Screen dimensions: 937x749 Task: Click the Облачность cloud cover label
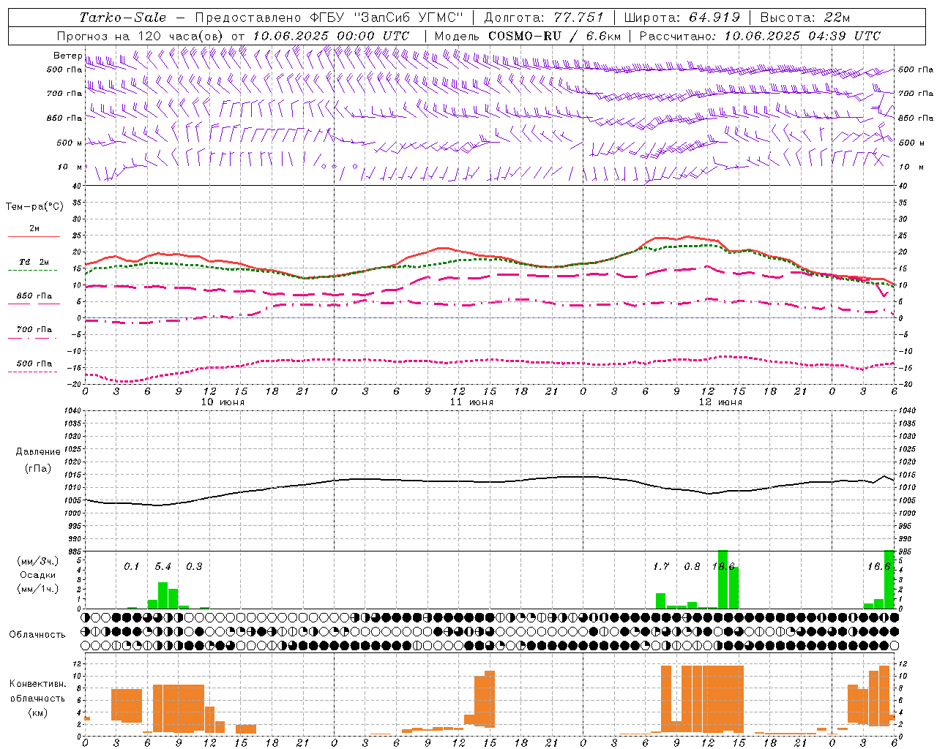(37, 635)
